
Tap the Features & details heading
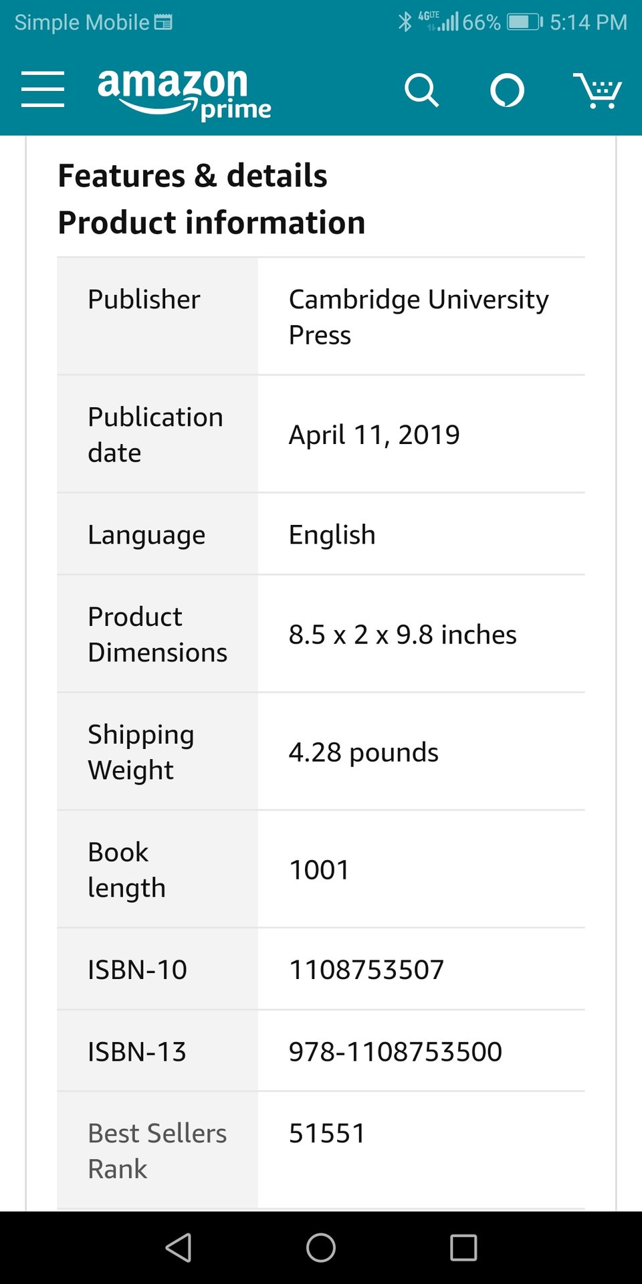click(x=193, y=176)
